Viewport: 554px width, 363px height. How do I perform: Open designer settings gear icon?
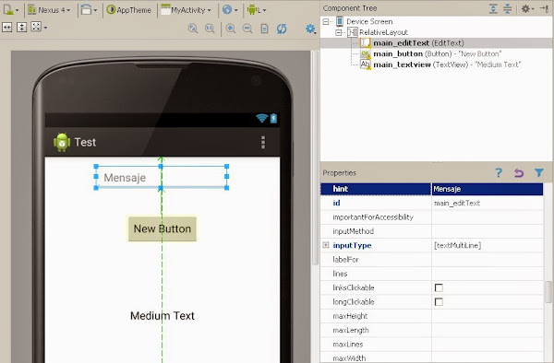310,29
